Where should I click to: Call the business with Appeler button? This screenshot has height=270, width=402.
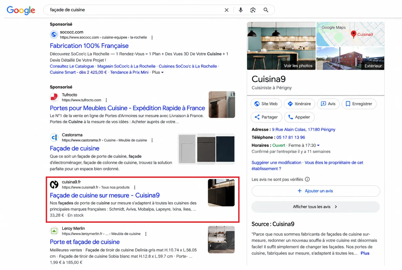click(299, 117)
